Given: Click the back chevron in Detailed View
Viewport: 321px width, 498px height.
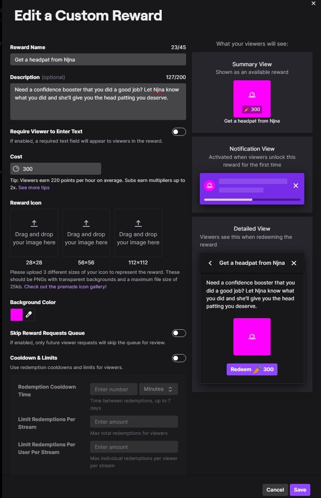Looking at the screenshot, I should coord(210,263).
